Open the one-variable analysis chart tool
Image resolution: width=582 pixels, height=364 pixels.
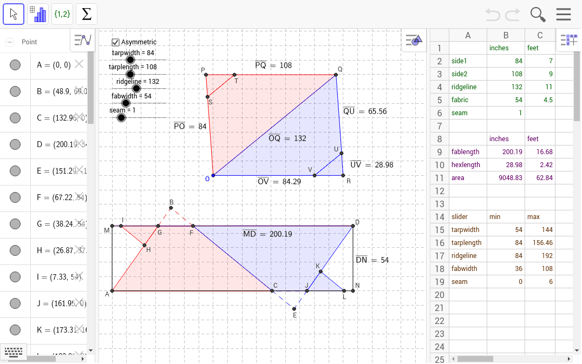coord(38,14)
